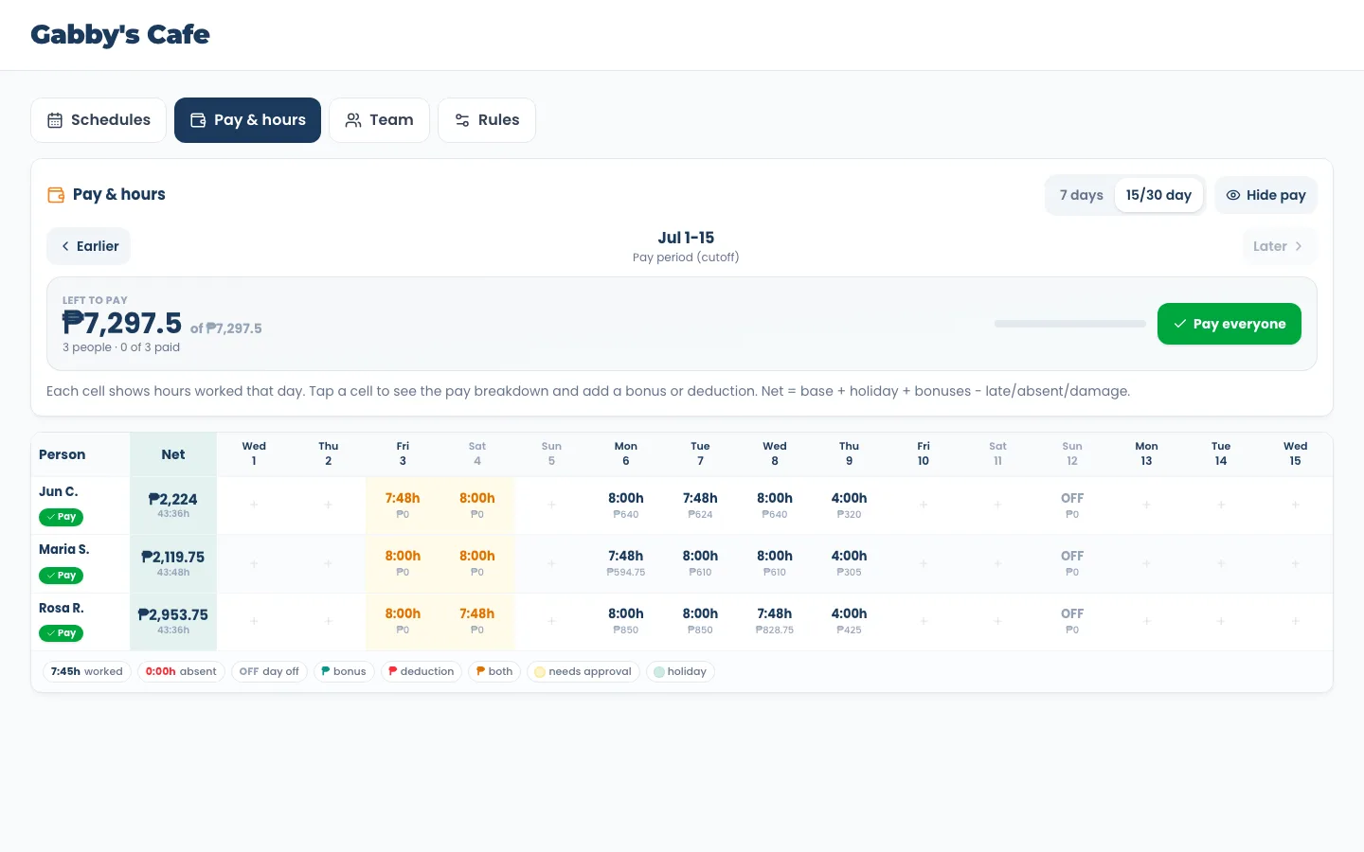Click the orange wallet icon beside Pay & hours heading
This screenshot has height=852, width=1364.
click(56, 195)
